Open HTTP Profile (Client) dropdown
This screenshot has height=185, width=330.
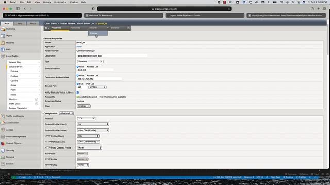88,136
